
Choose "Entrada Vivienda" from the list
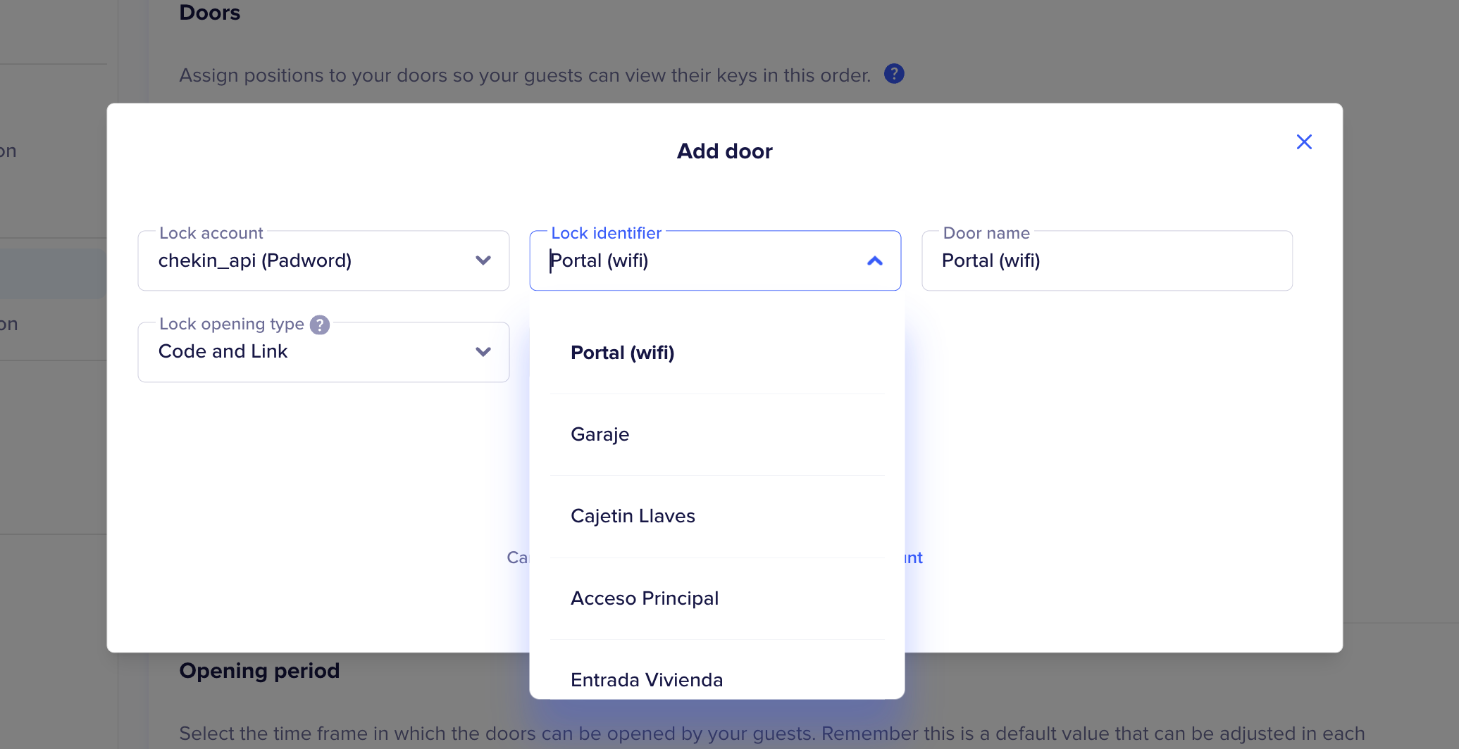pyautogui.click(x=647, y=679)
